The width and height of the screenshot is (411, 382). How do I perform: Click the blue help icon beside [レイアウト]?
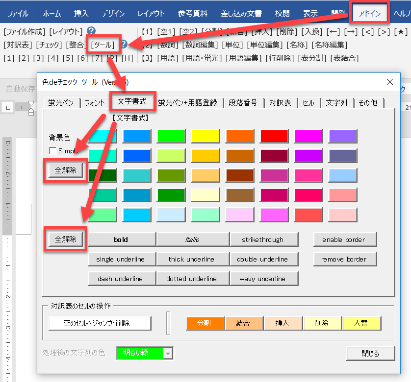(x=91, y=31)
